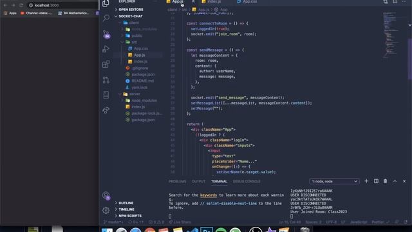Click errors and warnings count in status bar
The height and width of the screenshot is (232, 412).
156,222
